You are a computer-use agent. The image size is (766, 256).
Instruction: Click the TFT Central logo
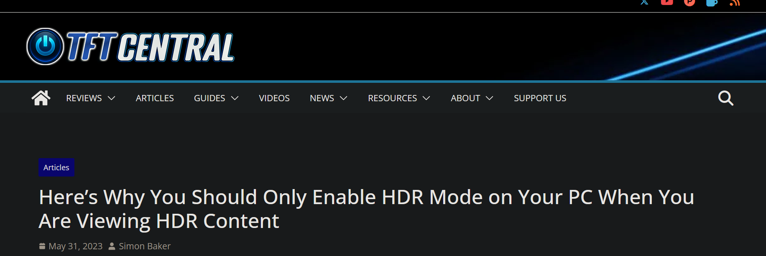click(x=130, y=46)
